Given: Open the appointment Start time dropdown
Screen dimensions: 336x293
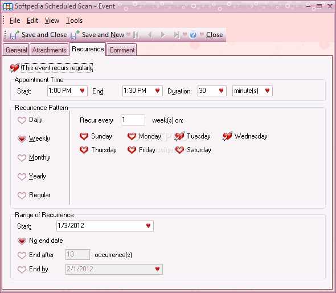Looking at the screenshot, I should click(x=82, y=91).
